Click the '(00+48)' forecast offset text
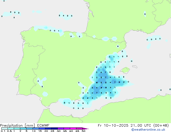This screenshot has height=132, width=171. [x=161, y=126]
